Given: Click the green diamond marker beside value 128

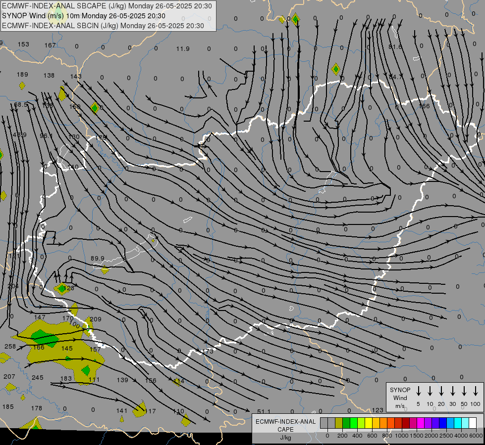Looking at the screenshot, I should (x=62, y=289).
